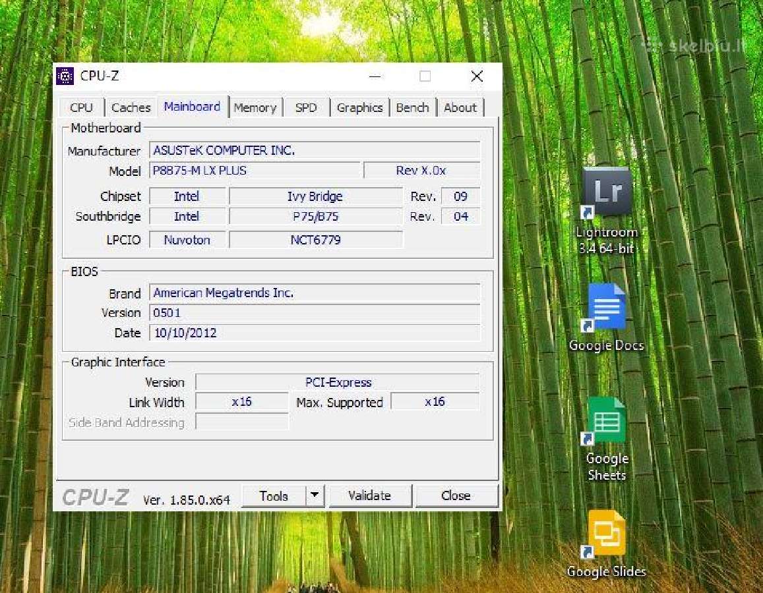This screenshot has width=763, height=593.
Task: Go to the About tab
Action: tap(460, 107)
